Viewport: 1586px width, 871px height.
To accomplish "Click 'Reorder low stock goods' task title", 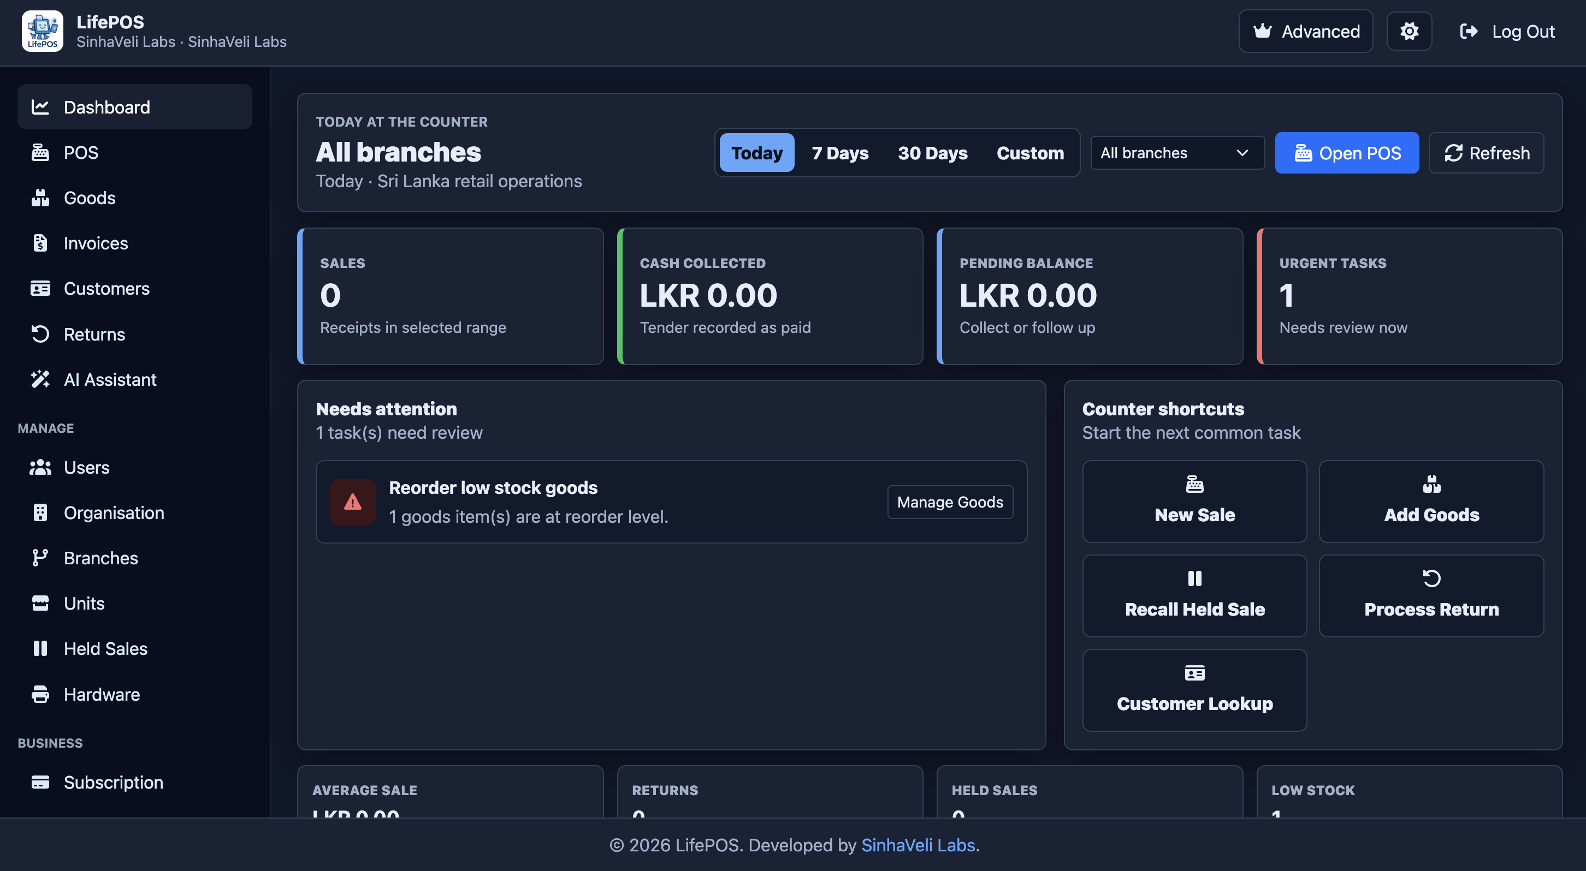I will (493, 488).
